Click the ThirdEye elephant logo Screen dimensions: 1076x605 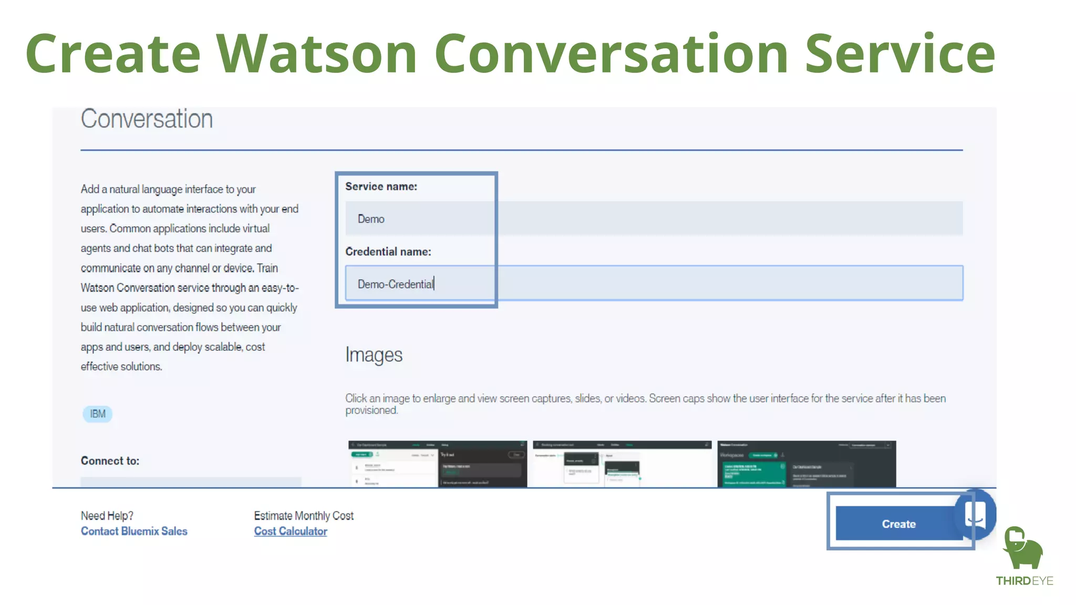tap(1023, 556)
